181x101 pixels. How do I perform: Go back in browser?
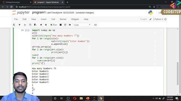pos(3,7)
